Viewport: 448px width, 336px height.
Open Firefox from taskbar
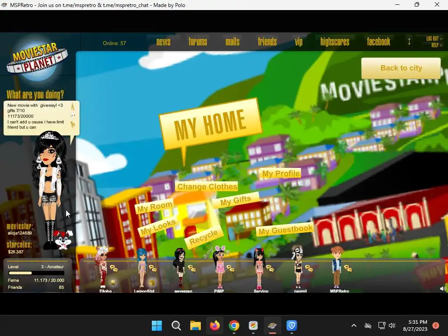click(214, 325)
